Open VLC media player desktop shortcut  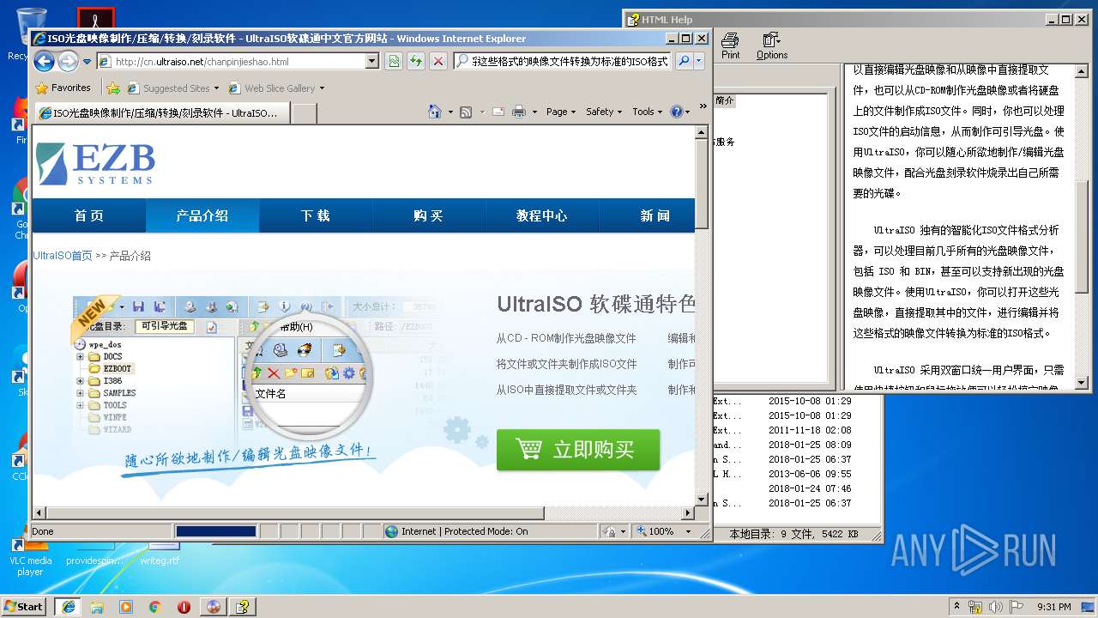click(30, 556)
